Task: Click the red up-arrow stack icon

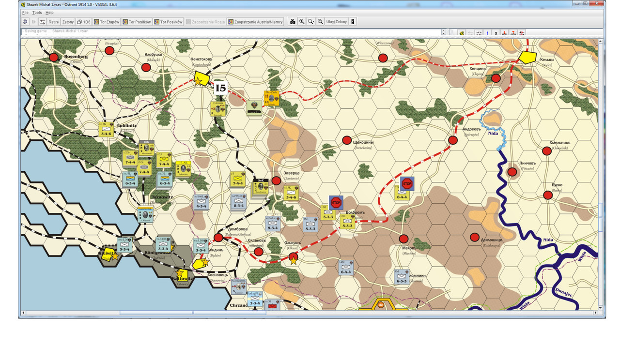Action: coord(513,33)
